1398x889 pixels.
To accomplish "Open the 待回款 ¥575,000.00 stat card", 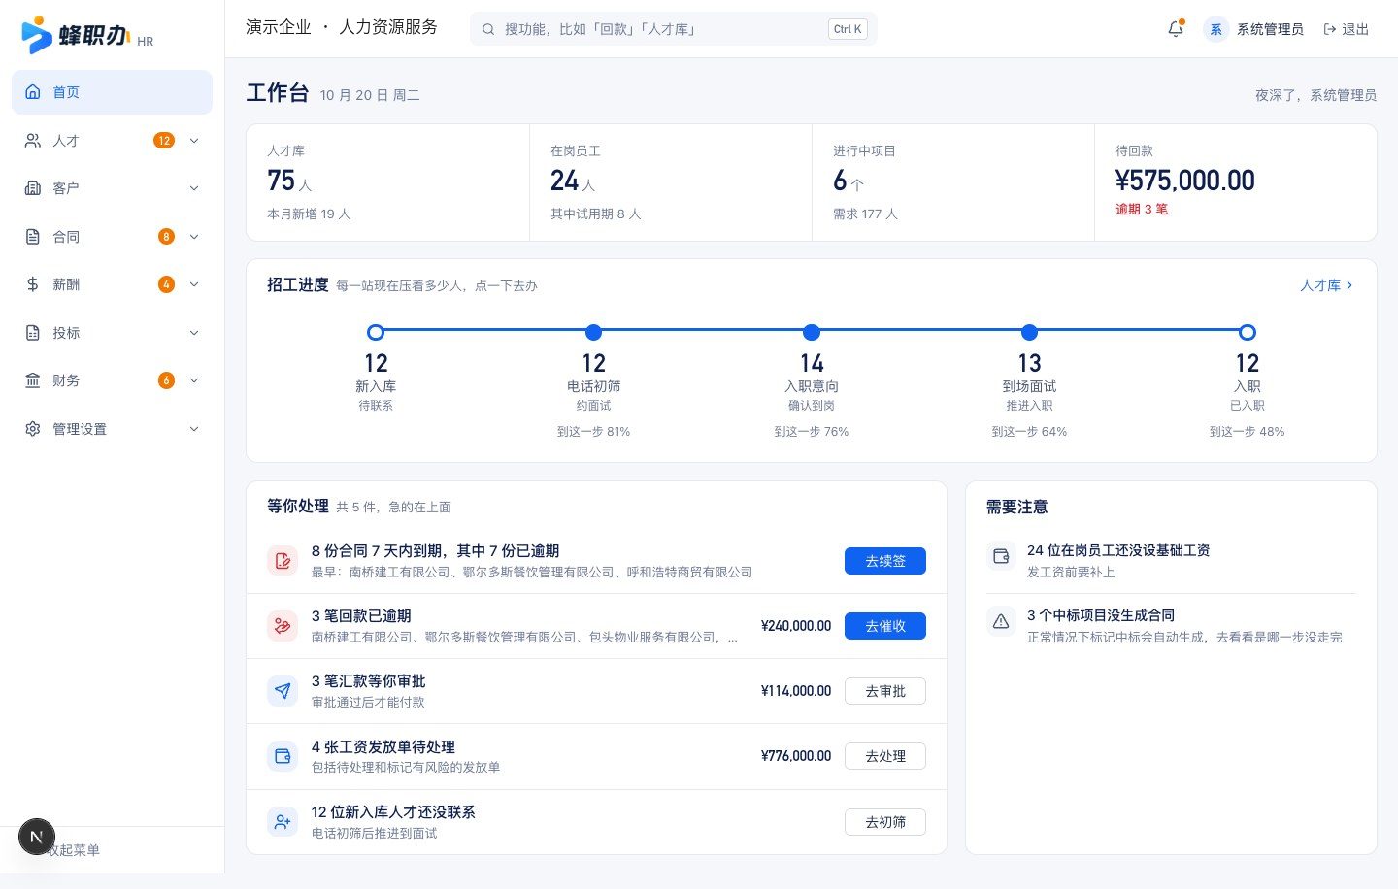I will (1236, 182).
